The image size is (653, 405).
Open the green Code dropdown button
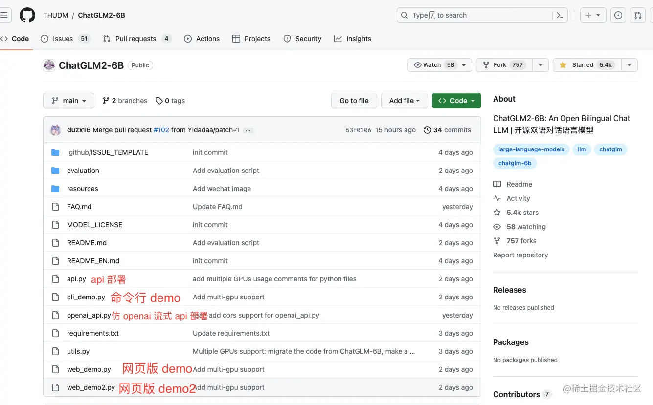(456, 101)
